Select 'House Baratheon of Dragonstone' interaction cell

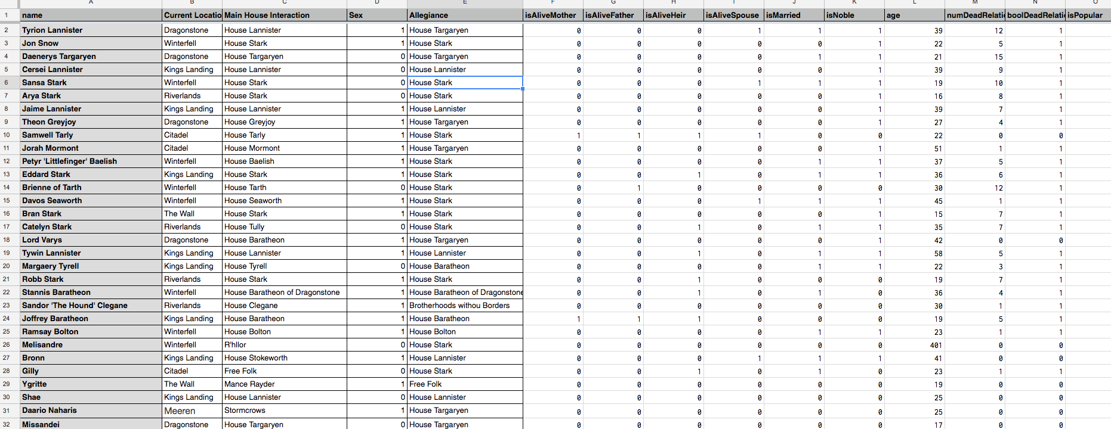pyautogui.click(x=285, y=292)
